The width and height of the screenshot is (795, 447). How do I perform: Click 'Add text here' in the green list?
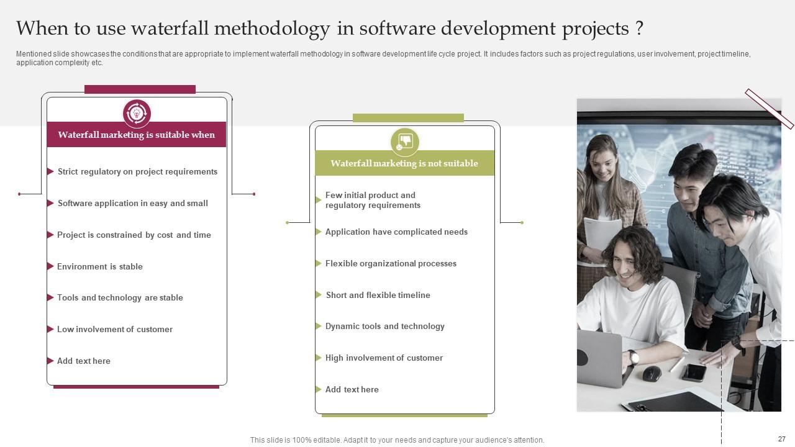click(x=352, y=389)
